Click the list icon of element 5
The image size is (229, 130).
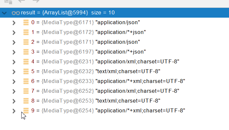tap(26, 72)
